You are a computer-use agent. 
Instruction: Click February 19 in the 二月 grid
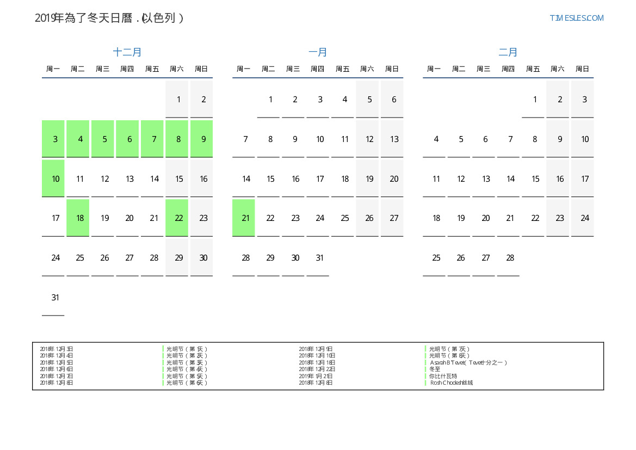[x=459, y=218]
